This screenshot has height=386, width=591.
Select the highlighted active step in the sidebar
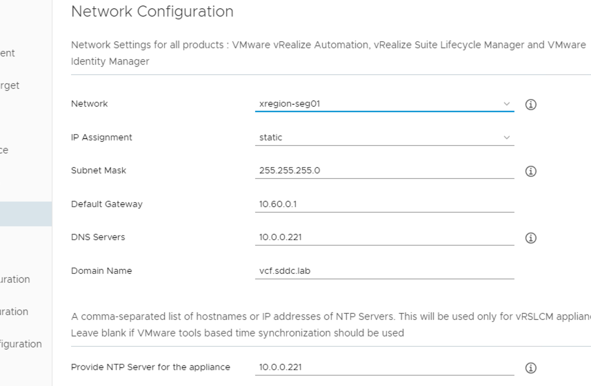(x=26, y=214)
